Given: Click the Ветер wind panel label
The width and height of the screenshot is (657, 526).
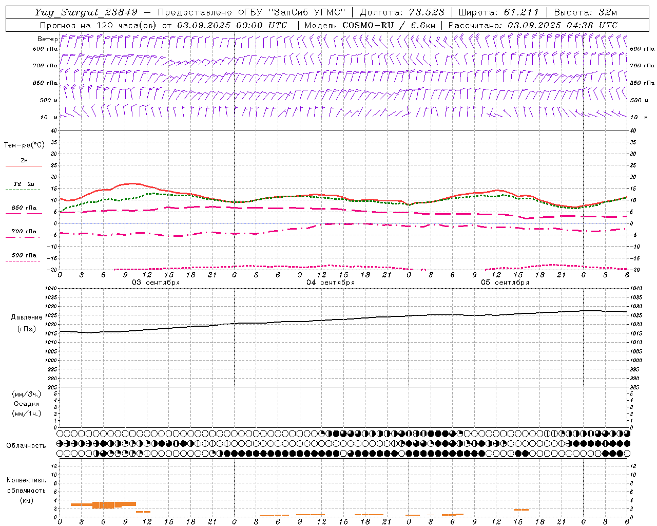Looking at the screenshot, I should click(47, 39).
